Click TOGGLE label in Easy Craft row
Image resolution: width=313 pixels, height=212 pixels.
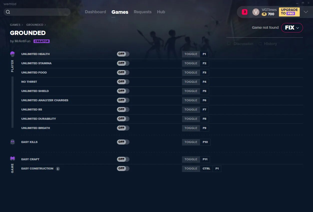pyautogui.click(x=191, y=159)
